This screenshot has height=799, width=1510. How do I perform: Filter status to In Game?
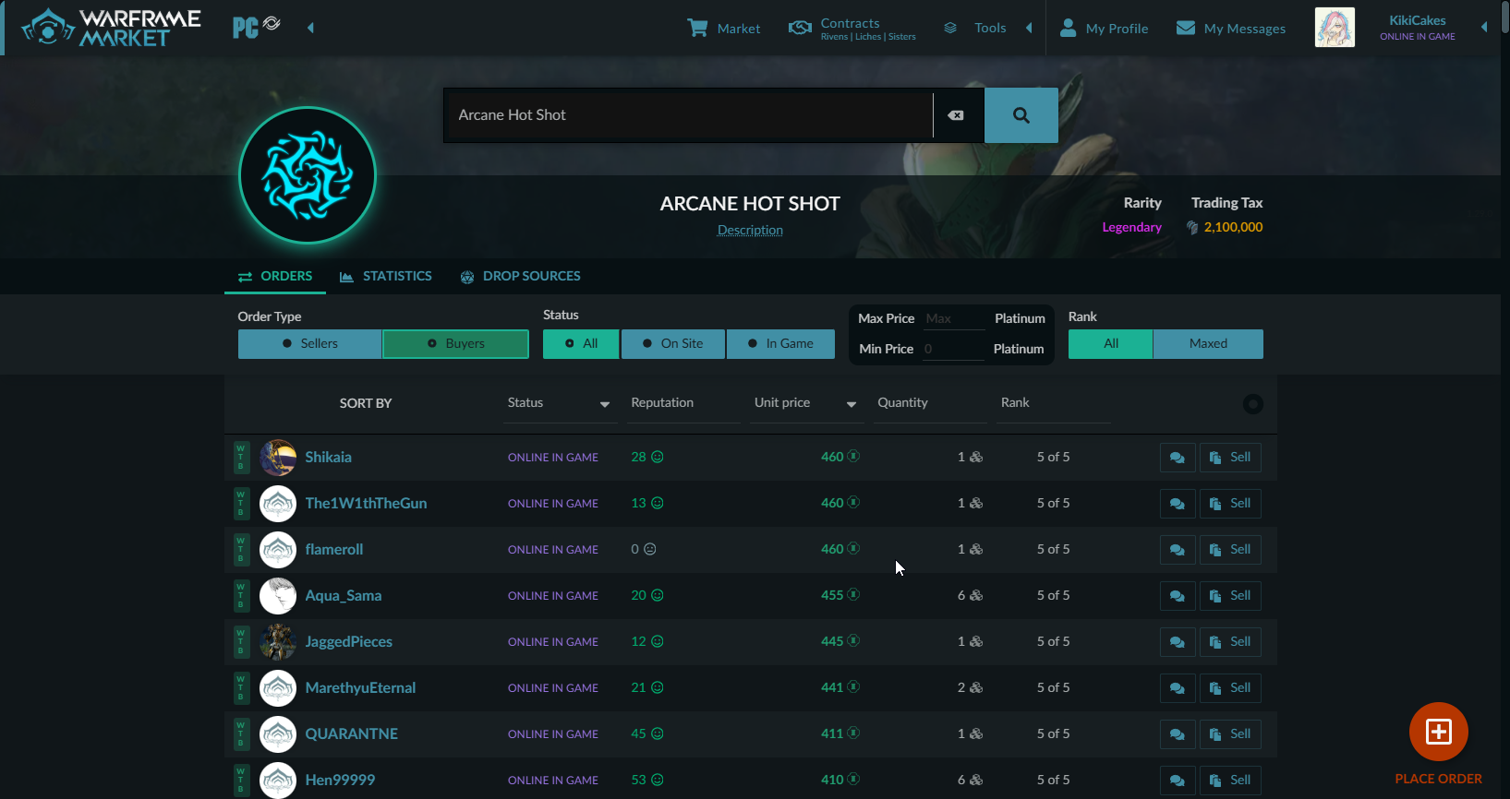pyautogui.click(x=780, y=343)
